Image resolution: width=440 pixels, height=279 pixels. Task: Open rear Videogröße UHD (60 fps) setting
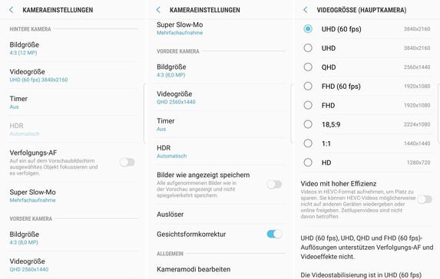[x=74, y=75]
